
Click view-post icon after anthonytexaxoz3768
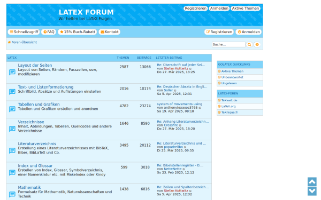coord(200,108)
